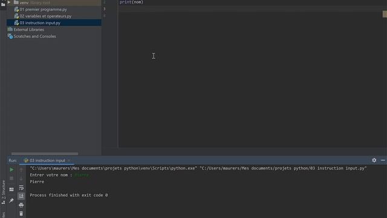
Task: Select Scratches and Consoles node
Action: click(34, 36)
